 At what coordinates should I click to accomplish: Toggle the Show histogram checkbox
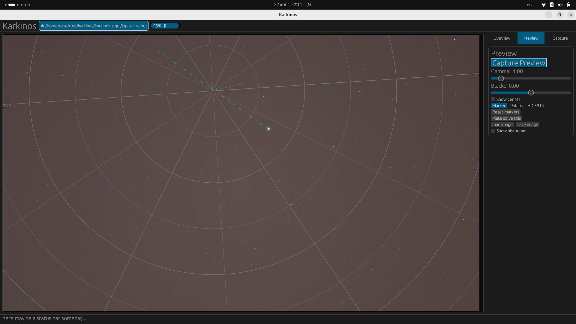(x=493, y=131)
